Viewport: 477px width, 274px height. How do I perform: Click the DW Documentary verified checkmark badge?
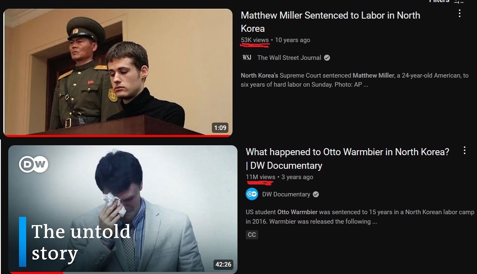coord(316,194)
